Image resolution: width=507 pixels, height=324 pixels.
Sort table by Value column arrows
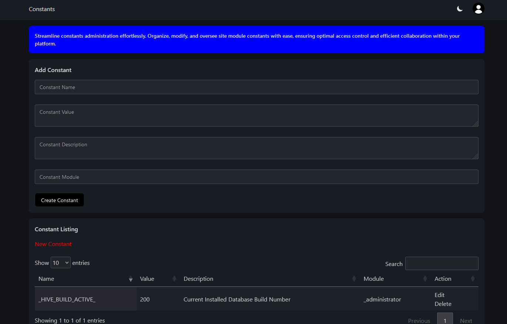coord(174,279)
